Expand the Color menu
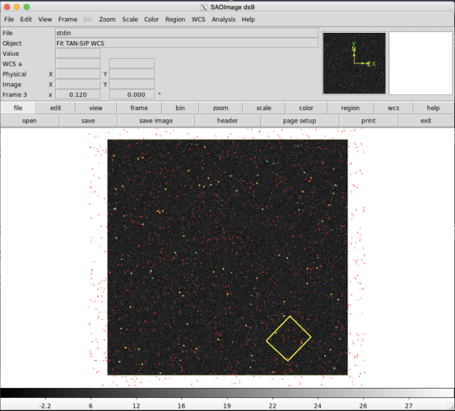The image size is (455, 411). coord(151,20)
